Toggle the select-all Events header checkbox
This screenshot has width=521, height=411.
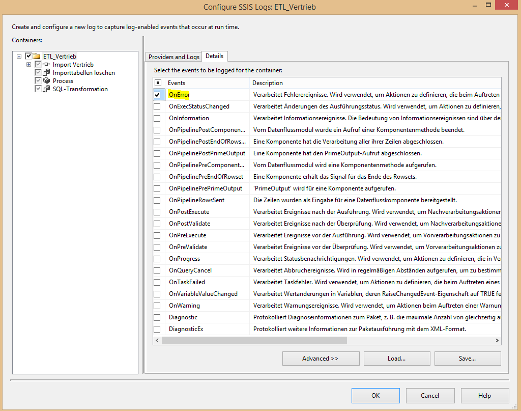[158, 83]
